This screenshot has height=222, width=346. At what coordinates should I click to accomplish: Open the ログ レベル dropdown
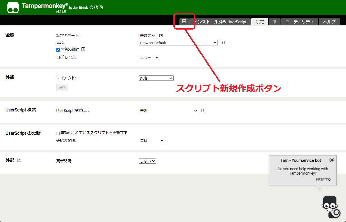(149, 57)
